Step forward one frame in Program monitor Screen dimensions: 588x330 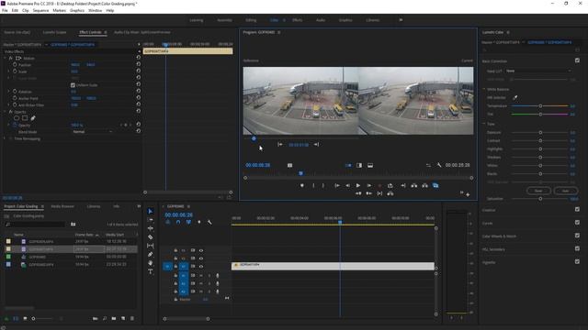pyautogui.click(x=369, y=185)
